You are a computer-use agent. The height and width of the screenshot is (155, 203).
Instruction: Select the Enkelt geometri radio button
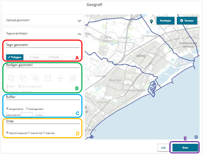click(x=27, y=109)
